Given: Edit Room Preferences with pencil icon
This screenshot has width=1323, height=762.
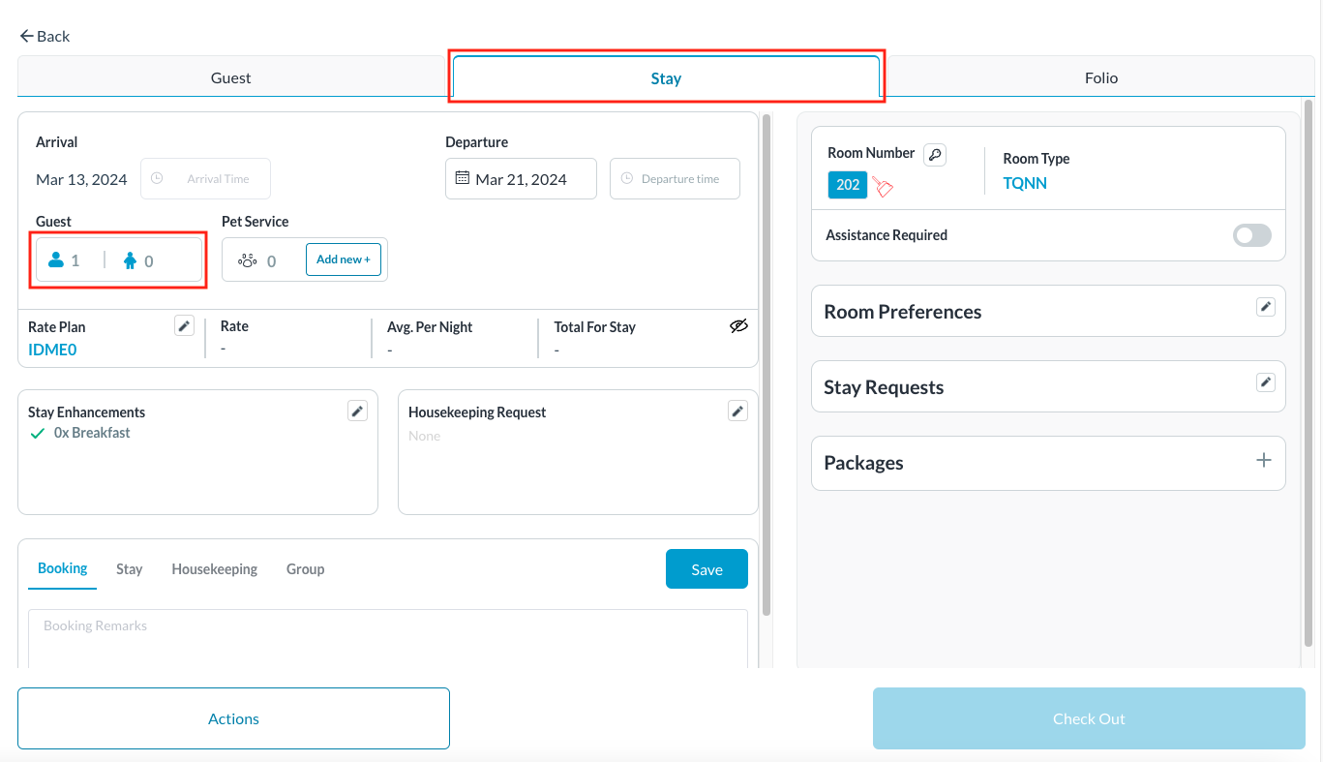Looking at the screenshot, I should [x=1265, y=307].
